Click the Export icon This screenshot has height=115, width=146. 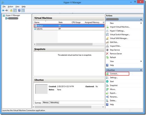click(x=107, y=93)
